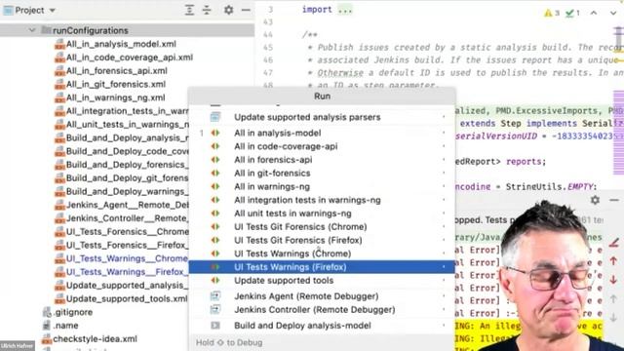Click the reports field in code editor
The image size is (624, 351).
coord(524,162)
